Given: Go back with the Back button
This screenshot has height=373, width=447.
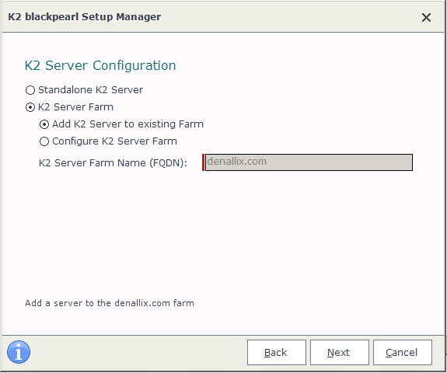Looking at the screenshot, I should (277, 352).
